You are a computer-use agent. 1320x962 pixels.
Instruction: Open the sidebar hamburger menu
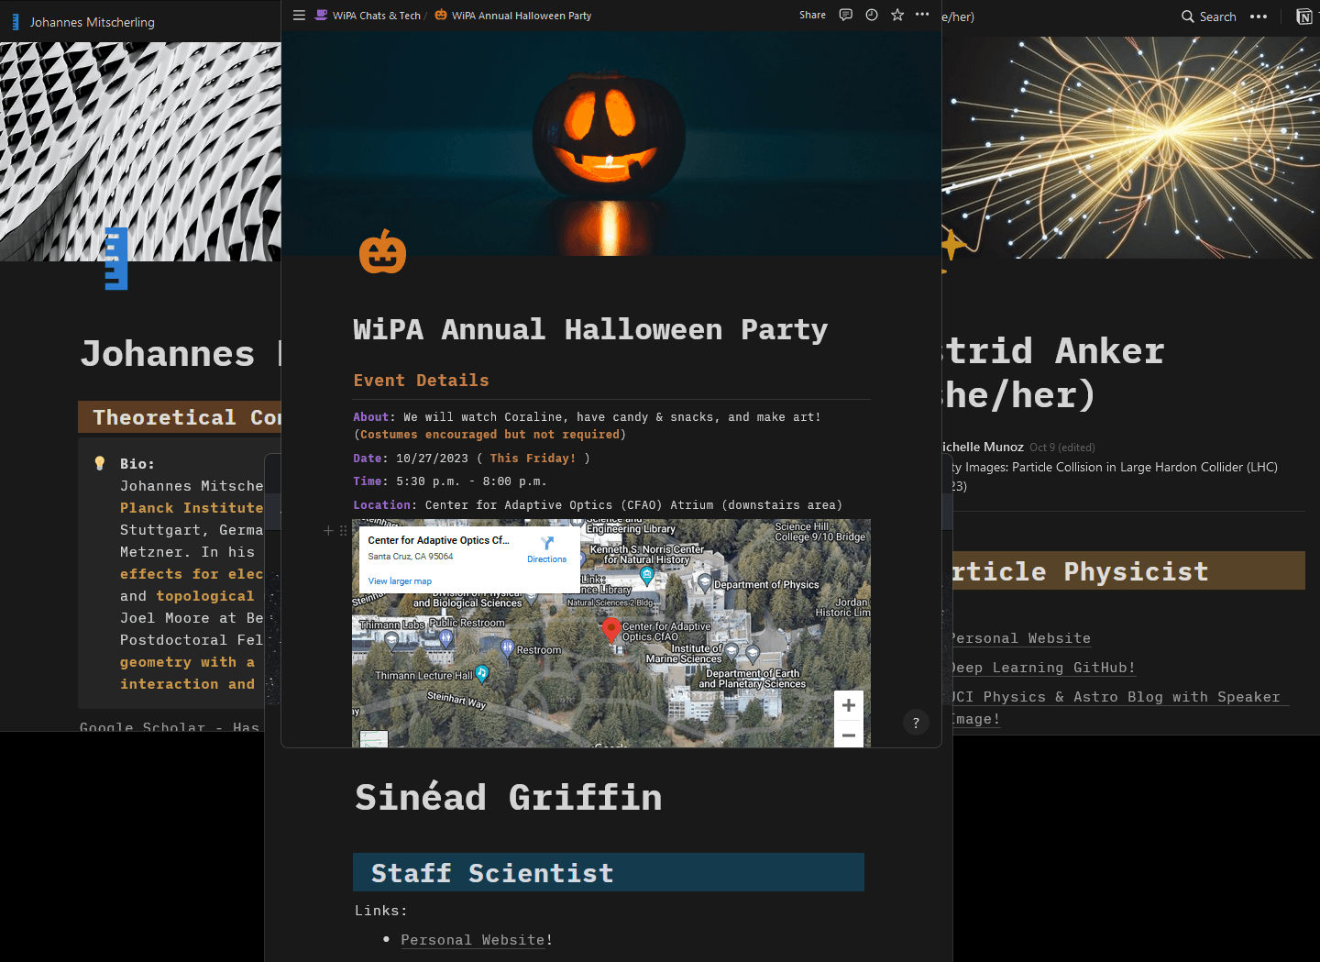coord(299,16)
